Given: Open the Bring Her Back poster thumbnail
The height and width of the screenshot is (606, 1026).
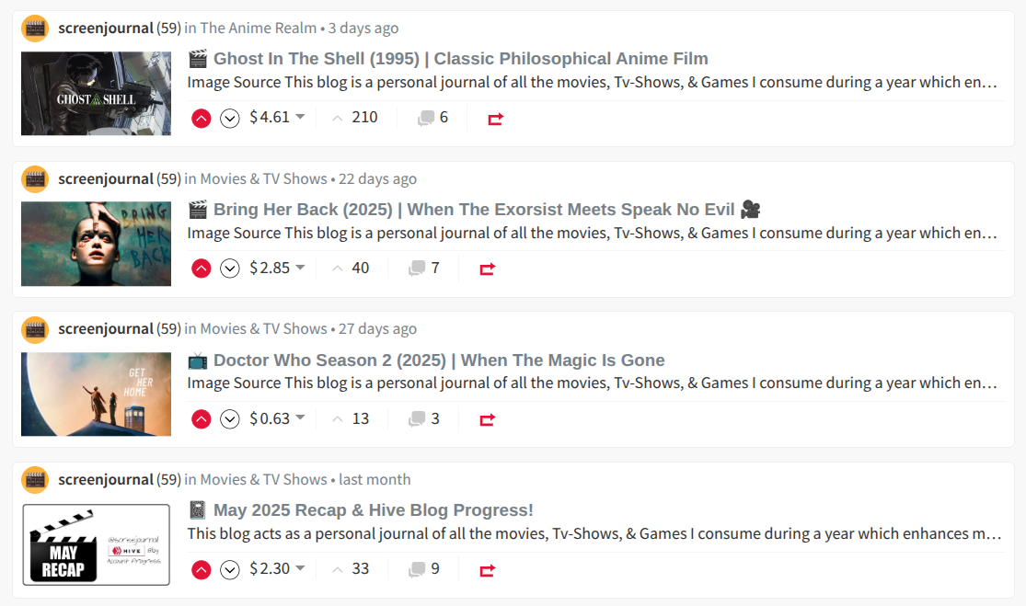Looking at the screenshot, I should [97, 244].
